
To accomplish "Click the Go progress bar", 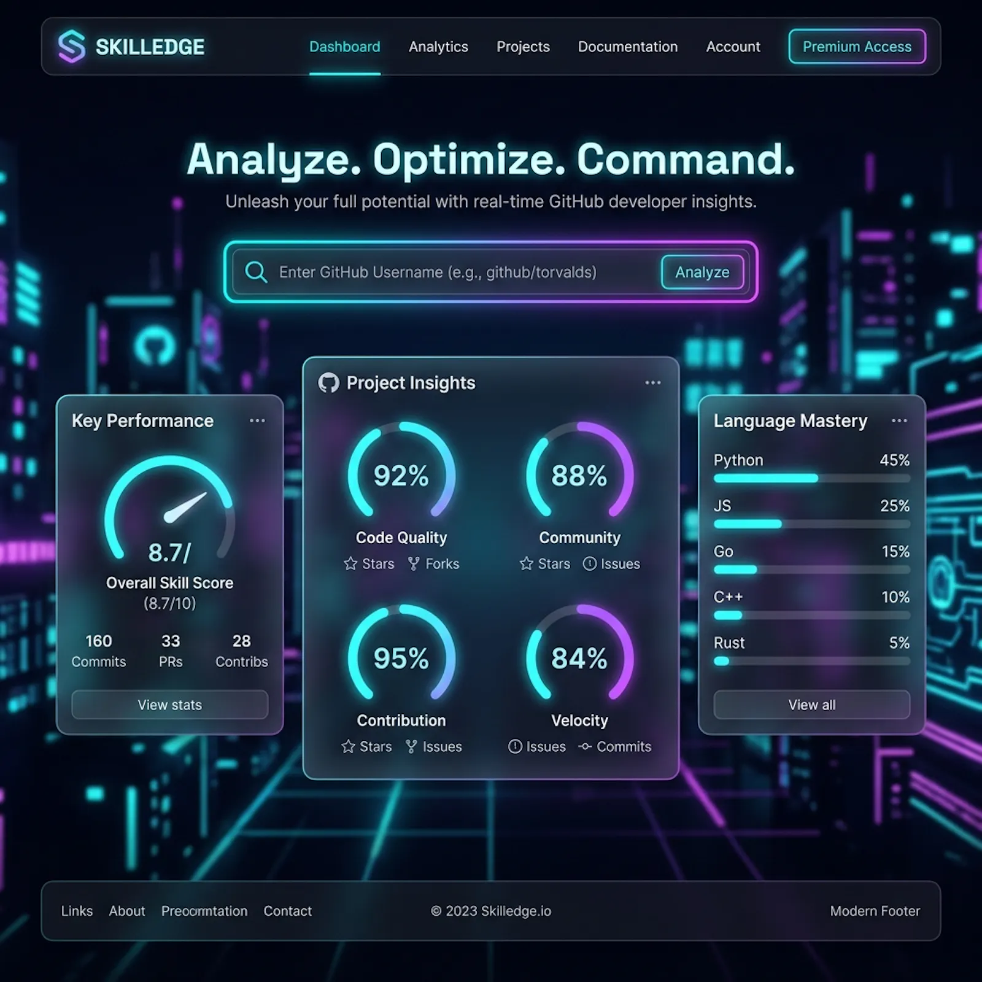I will [812, 570].
